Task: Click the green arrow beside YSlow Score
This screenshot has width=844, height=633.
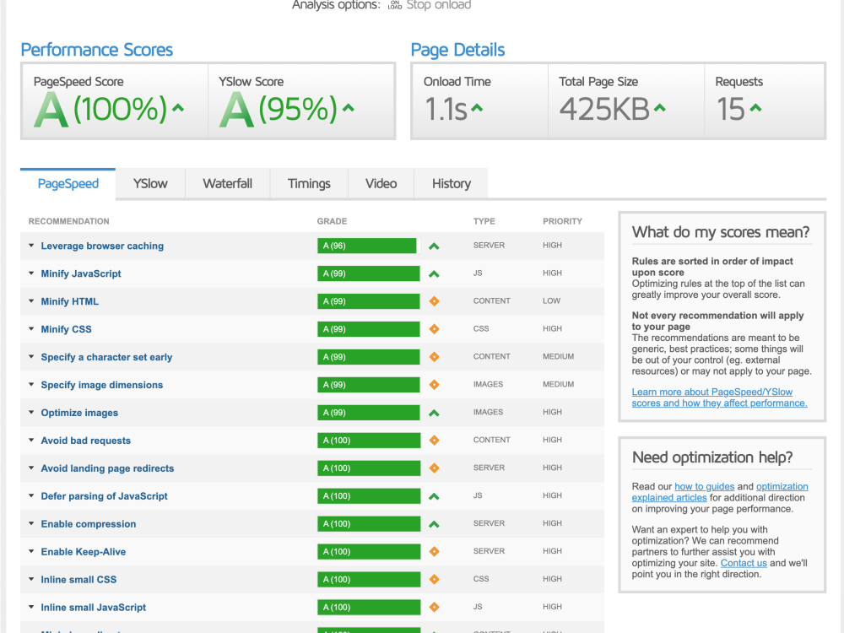Action: 349,108
